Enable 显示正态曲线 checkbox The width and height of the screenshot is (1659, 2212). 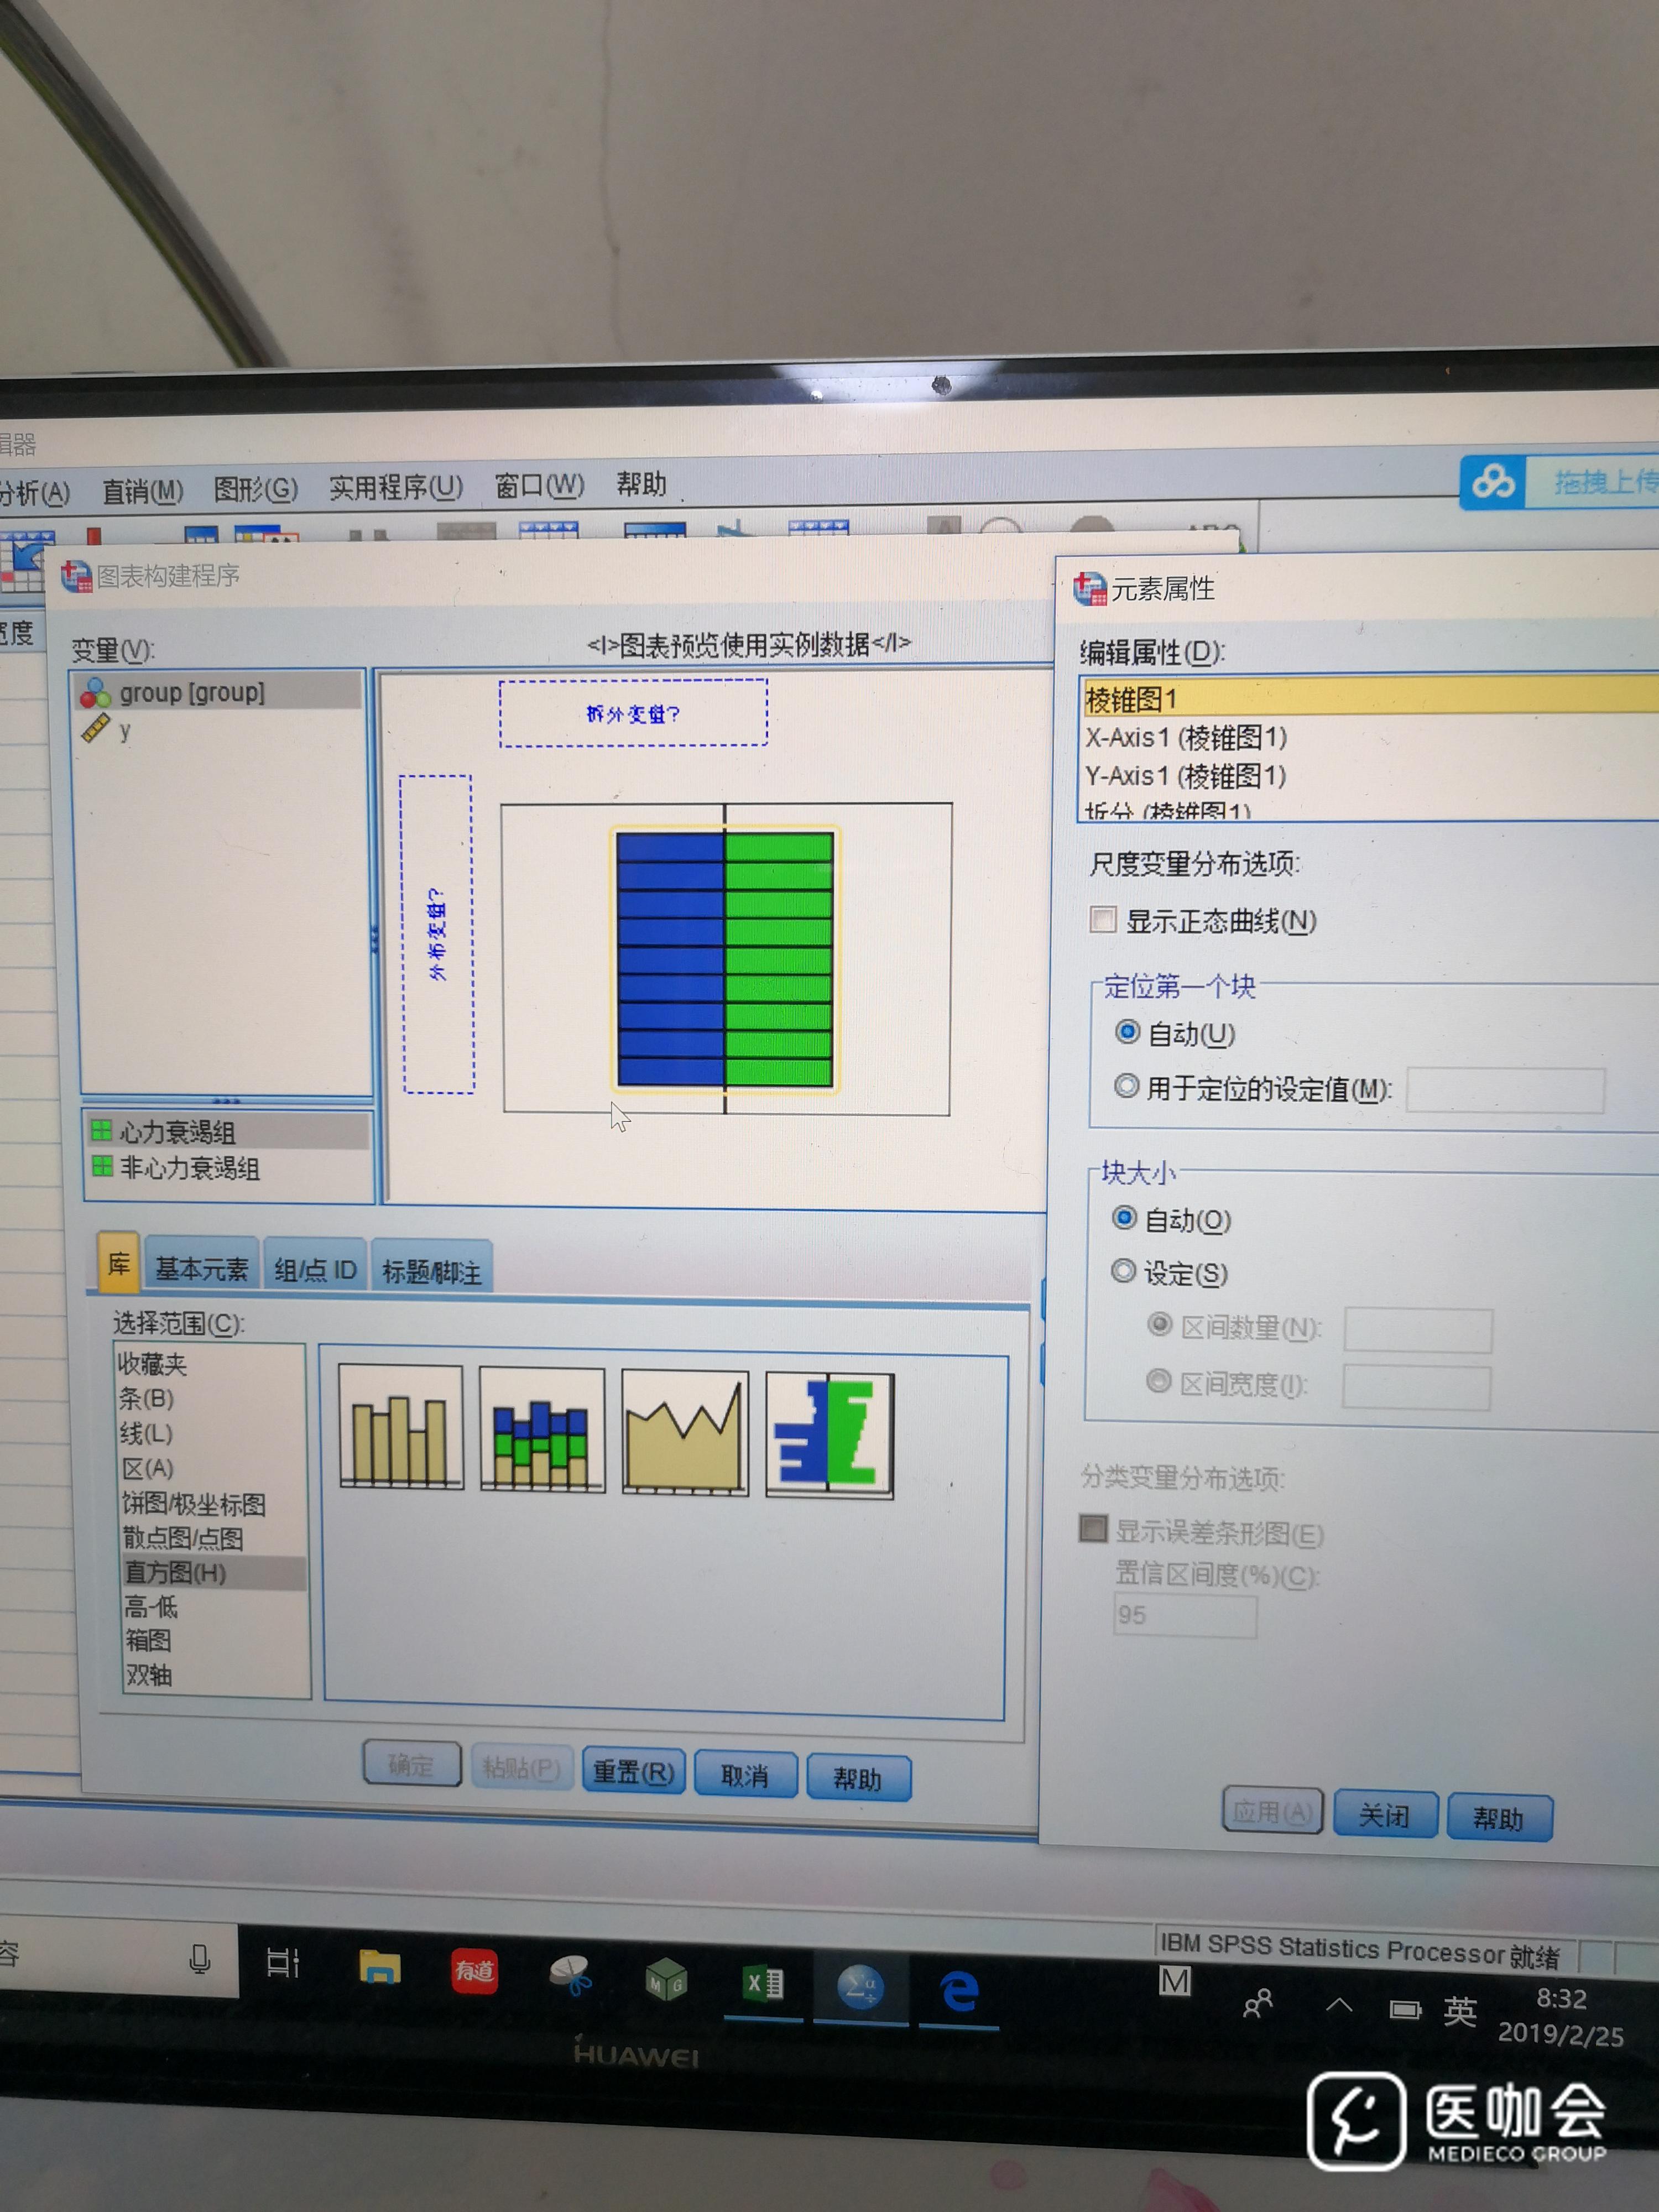(1103, 919)
